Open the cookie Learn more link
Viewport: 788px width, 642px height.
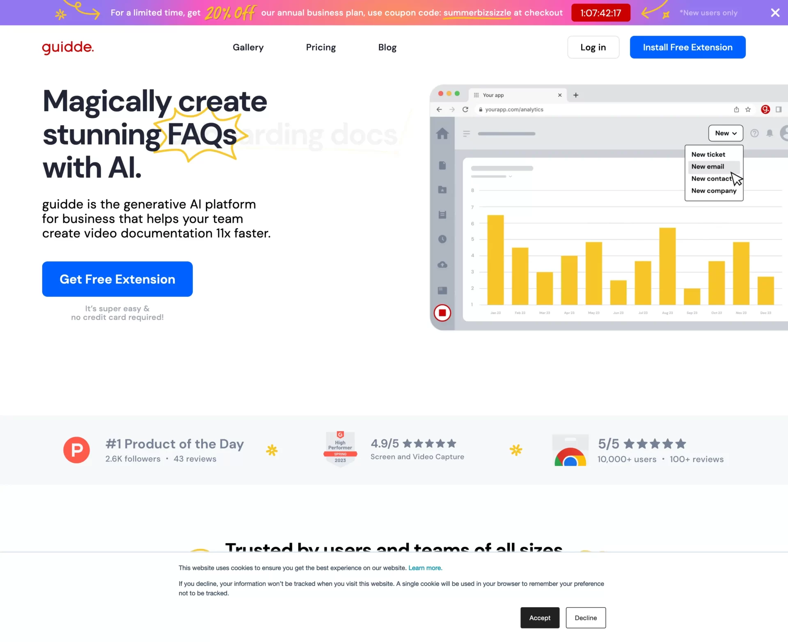pyautogui.click(x=425, y=568)
